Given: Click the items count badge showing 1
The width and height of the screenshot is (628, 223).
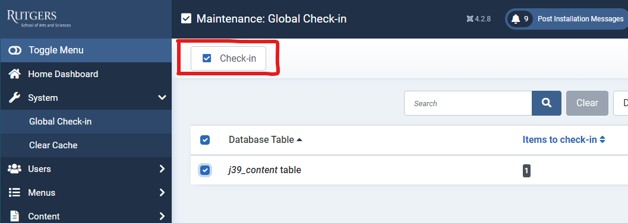Looking at the screenshot, I should pos(526,171).
